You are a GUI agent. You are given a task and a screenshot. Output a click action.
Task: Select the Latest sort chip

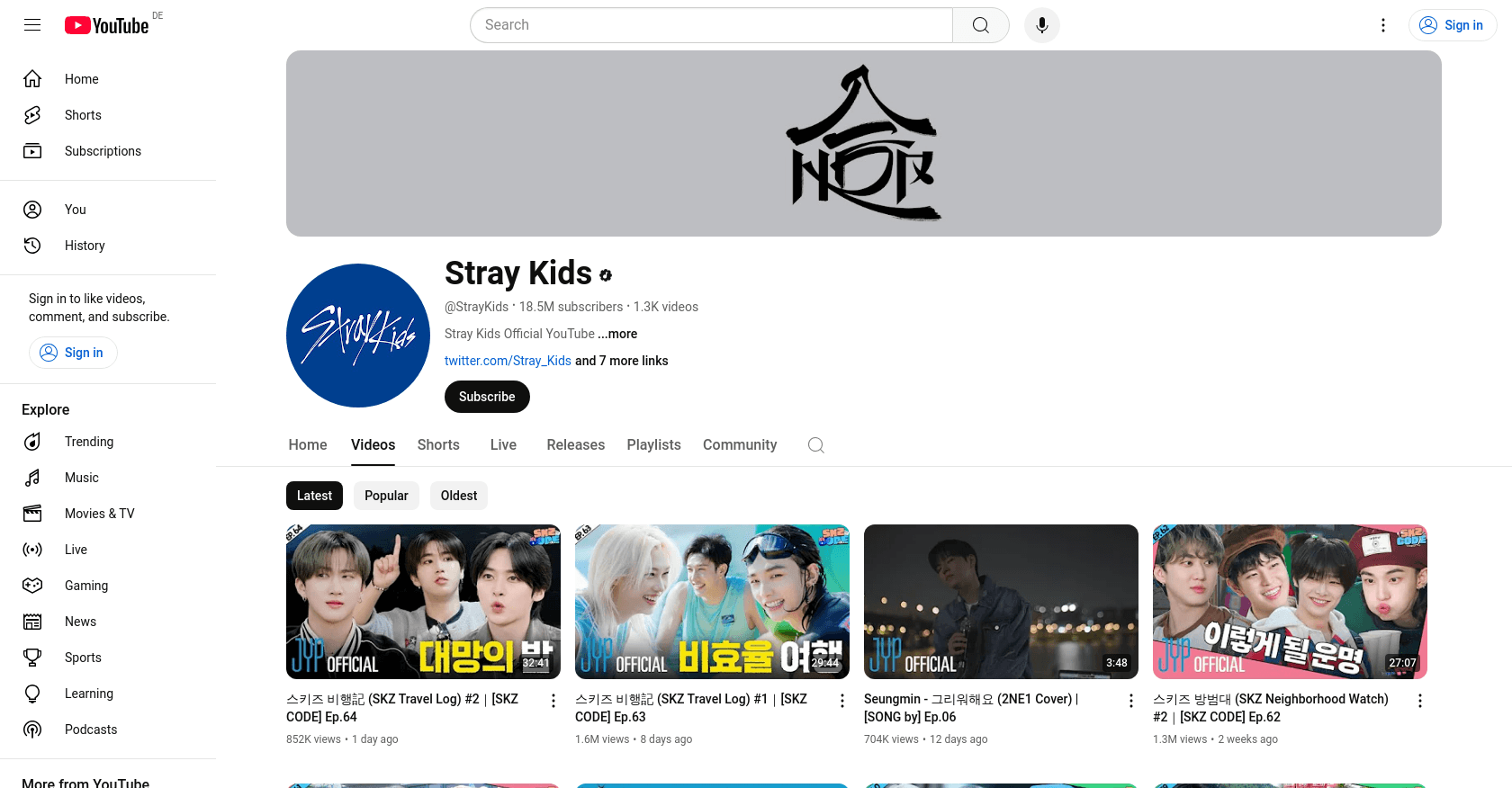point(314,496)
